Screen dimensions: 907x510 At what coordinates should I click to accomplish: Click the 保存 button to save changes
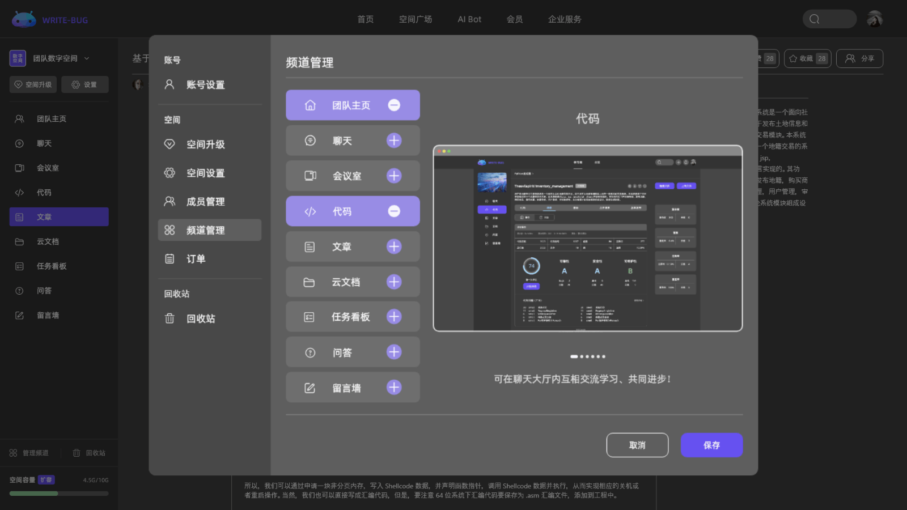pos(711,445)
